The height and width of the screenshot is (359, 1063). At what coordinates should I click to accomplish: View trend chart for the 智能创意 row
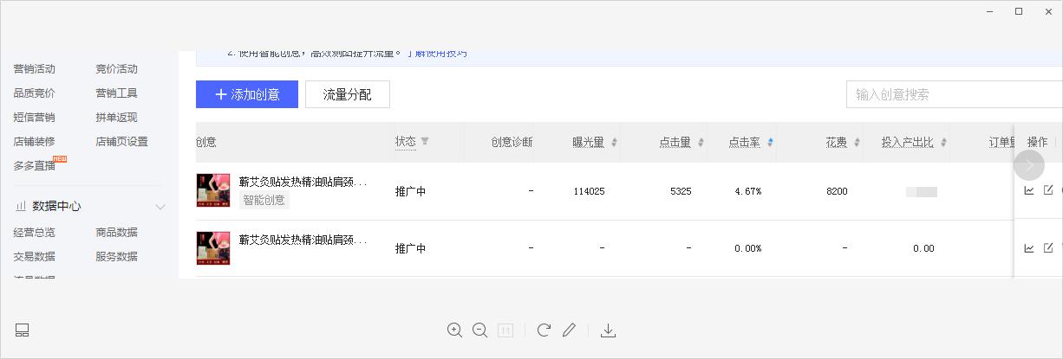[x=1029, y=190]
